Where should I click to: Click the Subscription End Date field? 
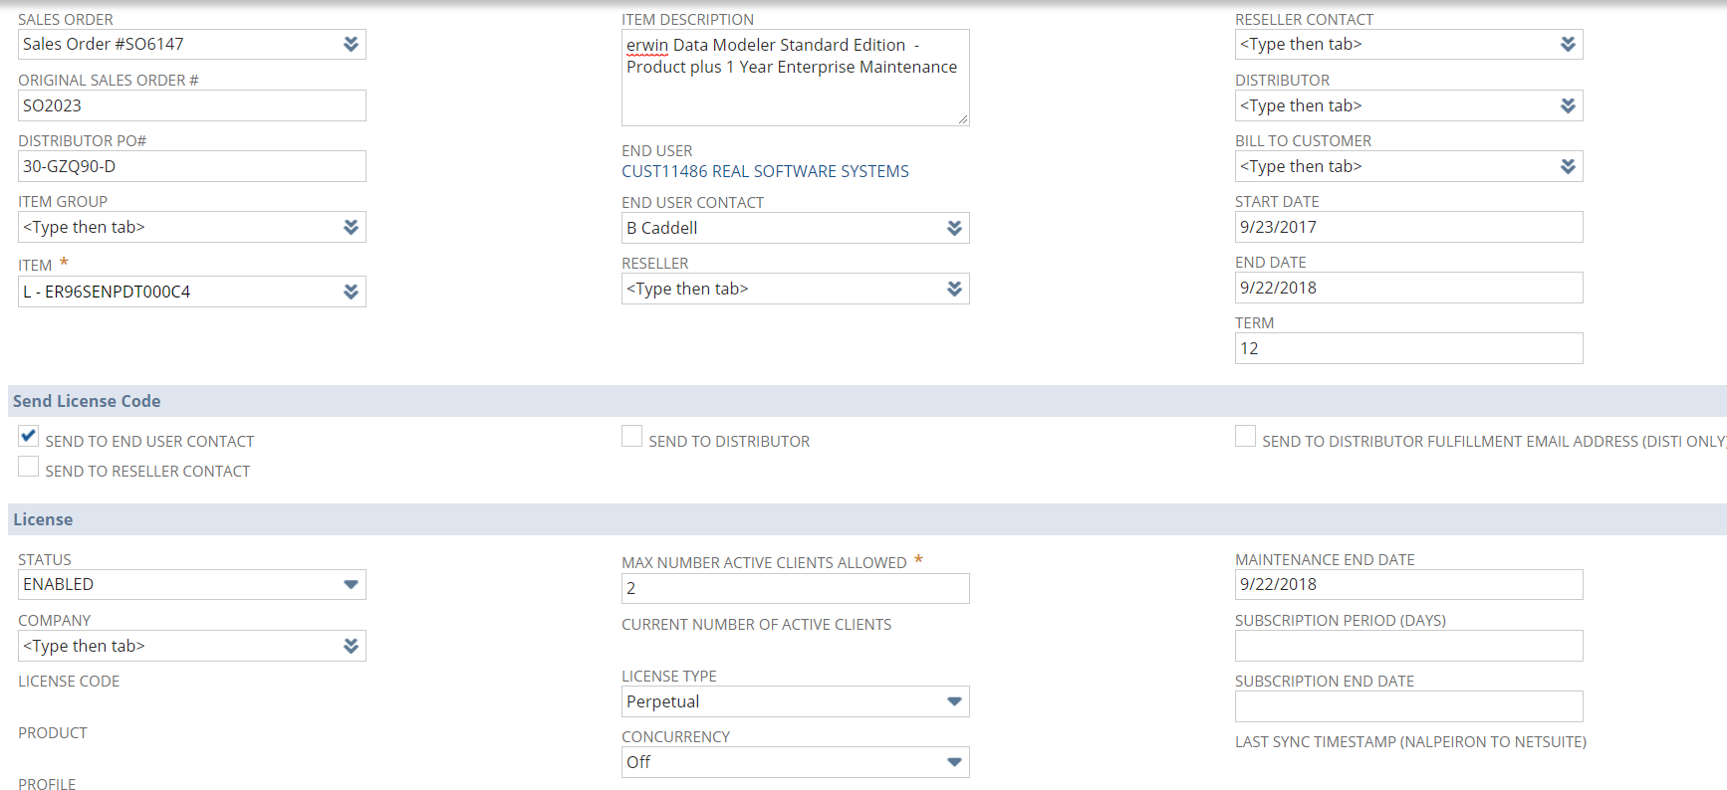[x=1409, y=706]
